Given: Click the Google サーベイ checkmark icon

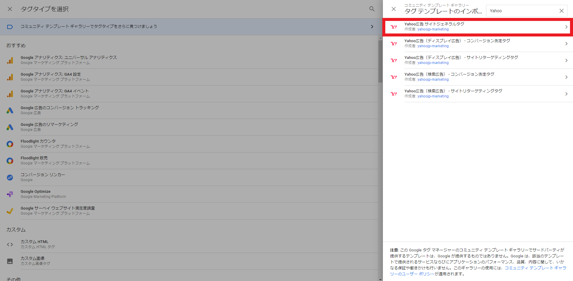Looking at the screenshot, I should [10, 211].
